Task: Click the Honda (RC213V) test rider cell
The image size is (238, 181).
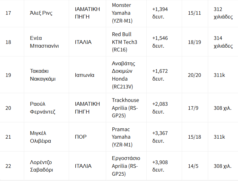Action: 126,75
